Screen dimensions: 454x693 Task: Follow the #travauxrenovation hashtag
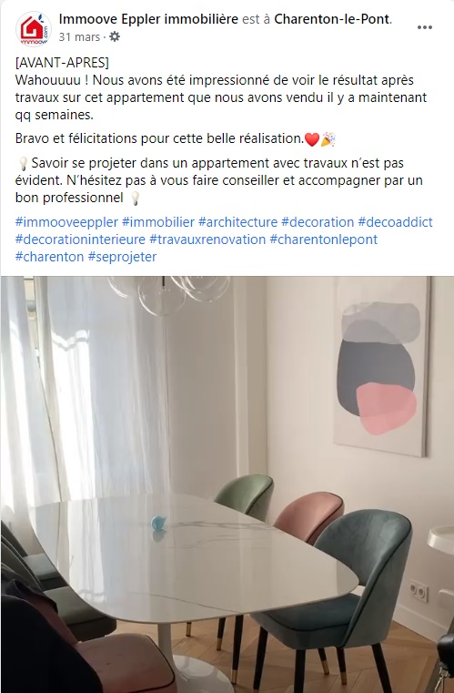[x=207, y=239]
